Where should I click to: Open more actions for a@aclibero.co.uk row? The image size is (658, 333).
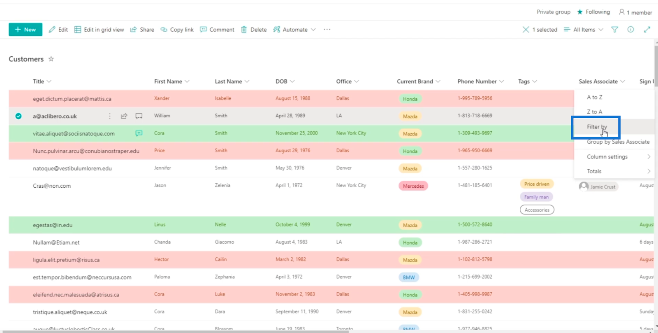point(110,116)
